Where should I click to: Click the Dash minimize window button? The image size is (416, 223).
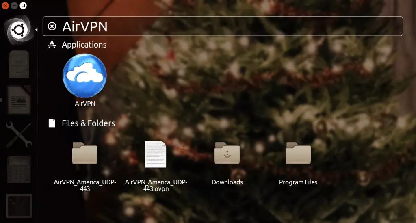point(14,5)
